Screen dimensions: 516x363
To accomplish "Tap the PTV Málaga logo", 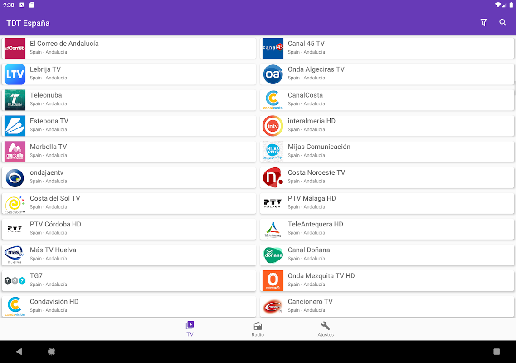I will click(273, 203).
